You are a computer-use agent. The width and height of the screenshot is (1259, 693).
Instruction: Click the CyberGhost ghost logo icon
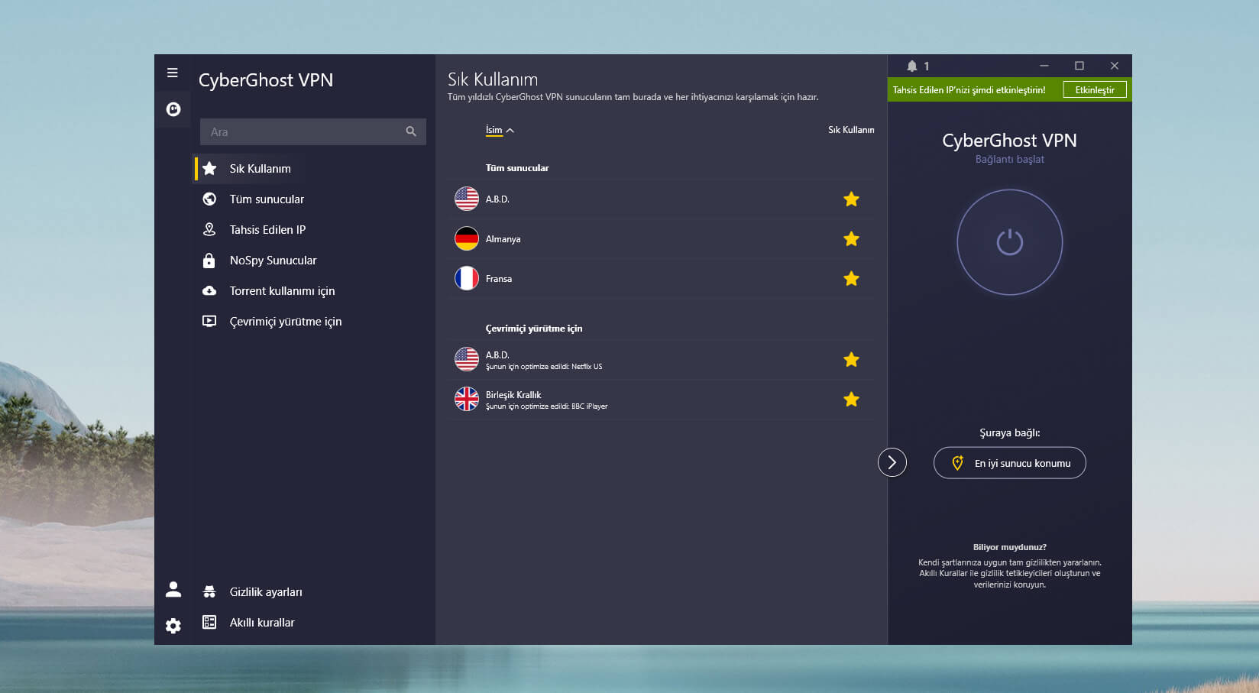173,109
